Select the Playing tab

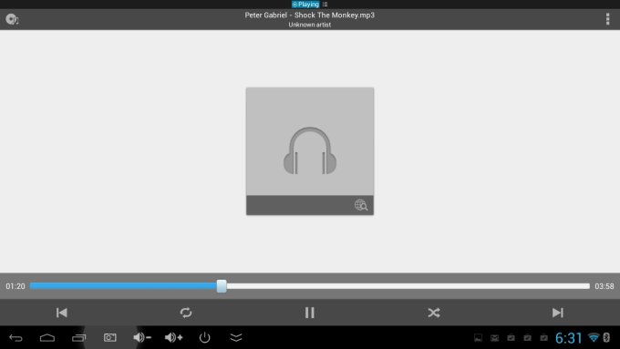pyautogui.click(x=305, y=5)
